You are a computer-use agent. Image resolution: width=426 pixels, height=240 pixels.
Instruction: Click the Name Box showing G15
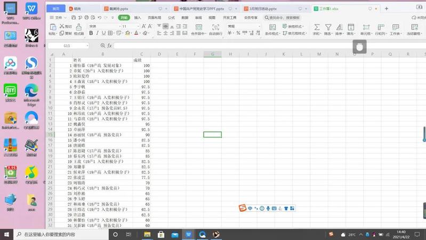(67, 46)
